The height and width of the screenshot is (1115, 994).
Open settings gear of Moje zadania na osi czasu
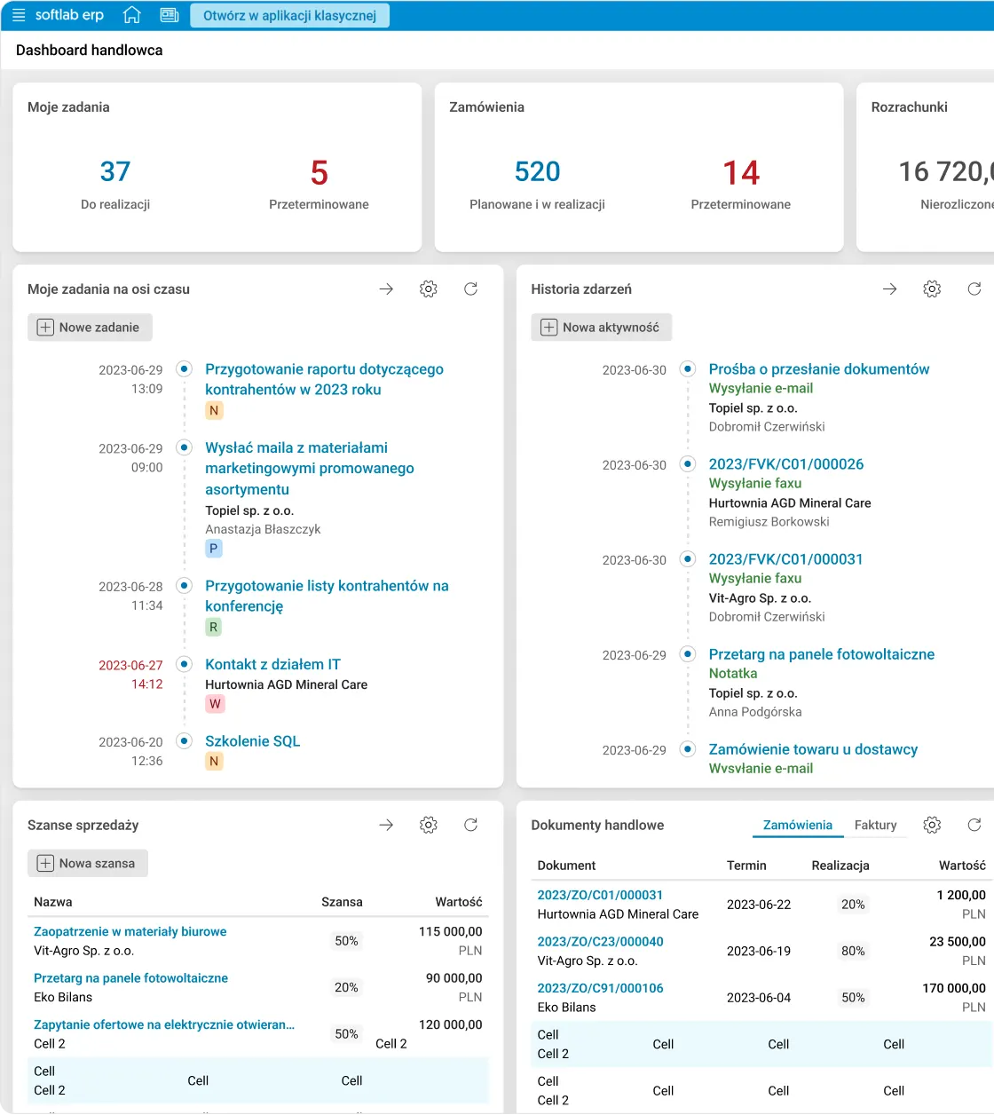[x=429, y=289]
